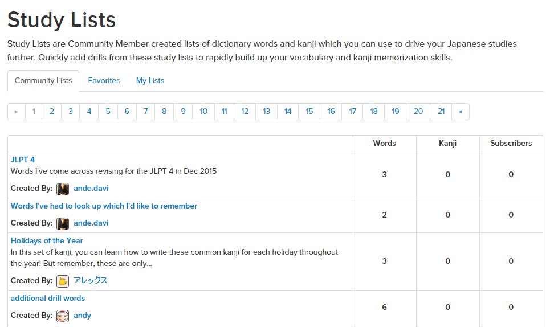Screen dimensions: 546x327
Task: Click subscribers count in JLPT 4 row
Action: click(x=511, y=175)
